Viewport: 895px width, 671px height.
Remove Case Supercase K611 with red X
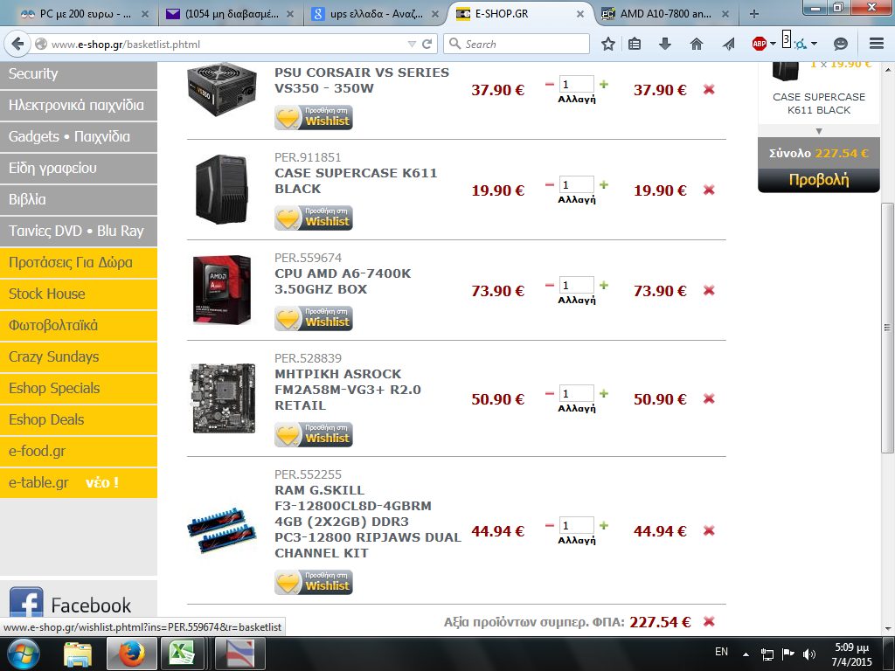tap(709, 190)
